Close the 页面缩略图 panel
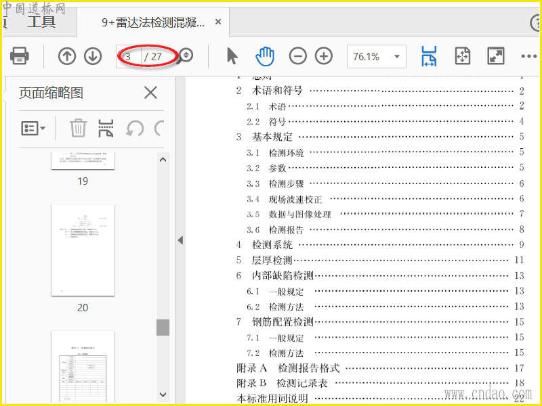Image resolution: width=542 pixels, height=406 pixels. tap(150, 93)
